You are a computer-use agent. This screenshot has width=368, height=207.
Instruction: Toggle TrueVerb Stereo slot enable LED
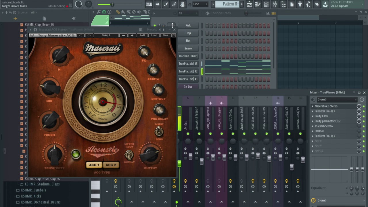coord(364,126)
